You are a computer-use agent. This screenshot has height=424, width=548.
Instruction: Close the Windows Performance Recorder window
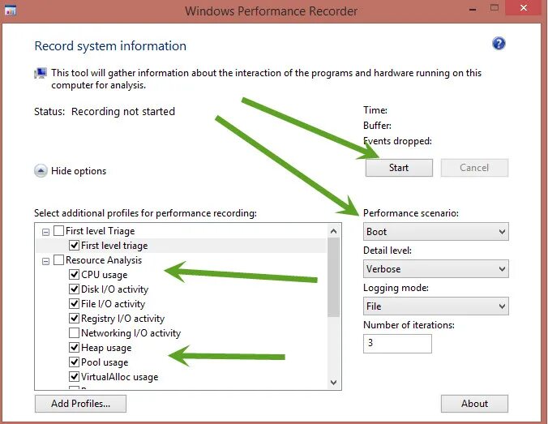click(523, 7)
